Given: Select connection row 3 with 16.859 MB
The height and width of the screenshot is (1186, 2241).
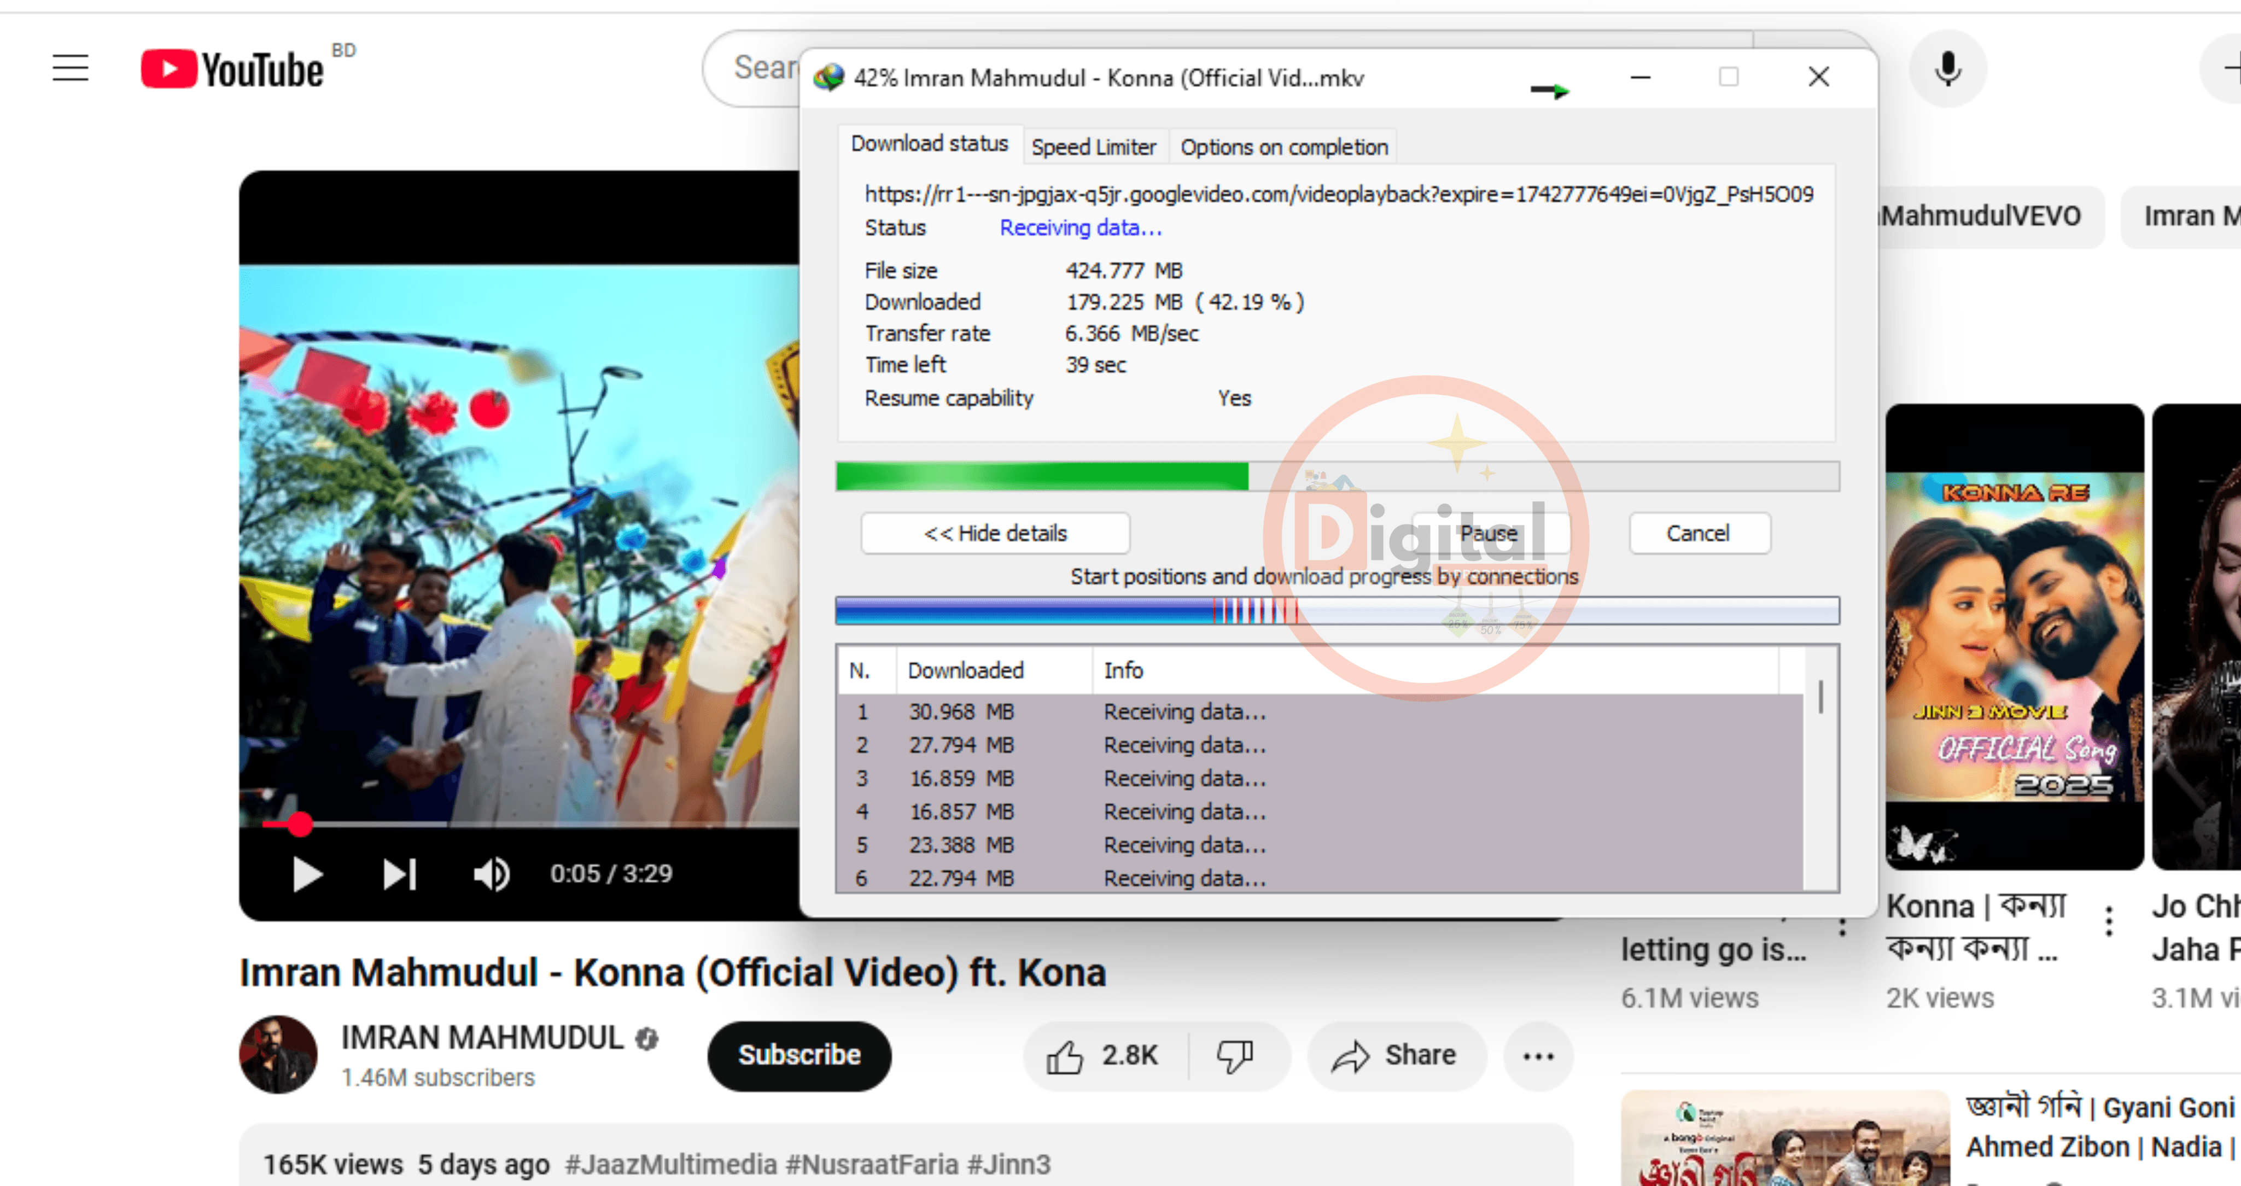Looking at the screenshot, I should tap(1320, 778).
